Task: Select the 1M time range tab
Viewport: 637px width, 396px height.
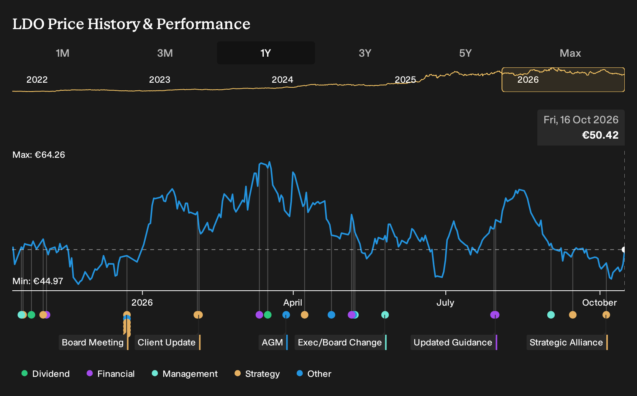Action: click(x=62, y=53)
